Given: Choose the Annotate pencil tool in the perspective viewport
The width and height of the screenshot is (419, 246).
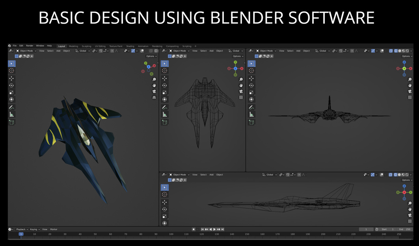Looking at the screenshot, I should [11, 107].
